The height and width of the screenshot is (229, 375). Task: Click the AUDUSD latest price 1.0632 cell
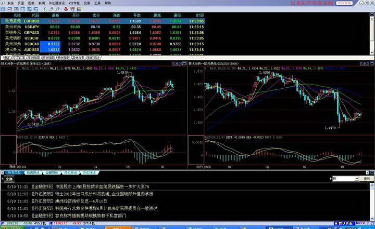50,50
